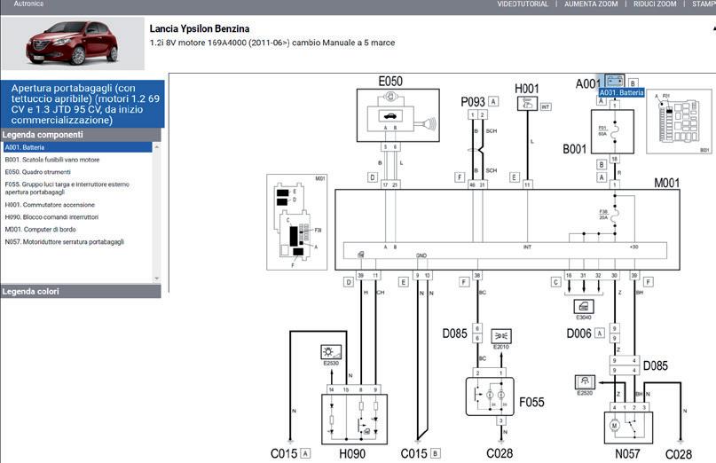Click the N057 label below the motor
Screen dimensions: 716x463
point(627,453)
